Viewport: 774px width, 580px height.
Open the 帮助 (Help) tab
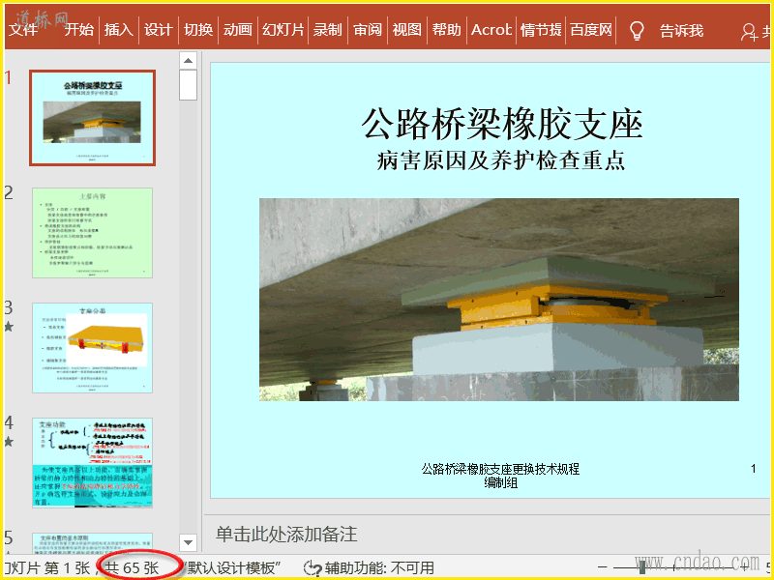[x=447, y=30]
